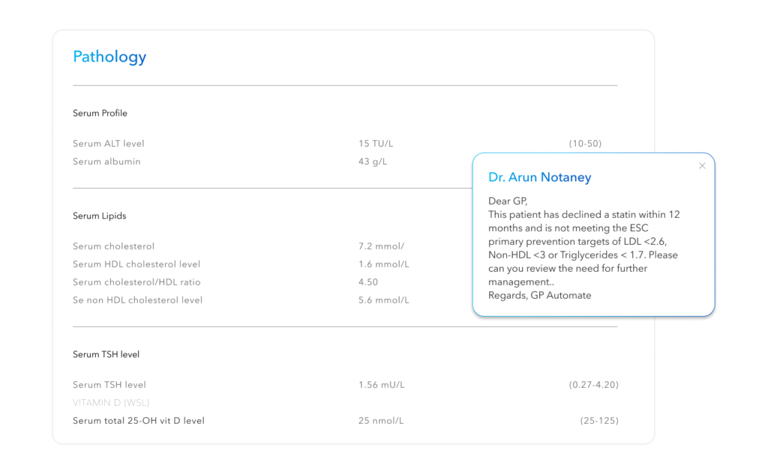Select the (0.27-4.20) TSH reference range
Screen dimensions: 768x474
click(593, 385)
